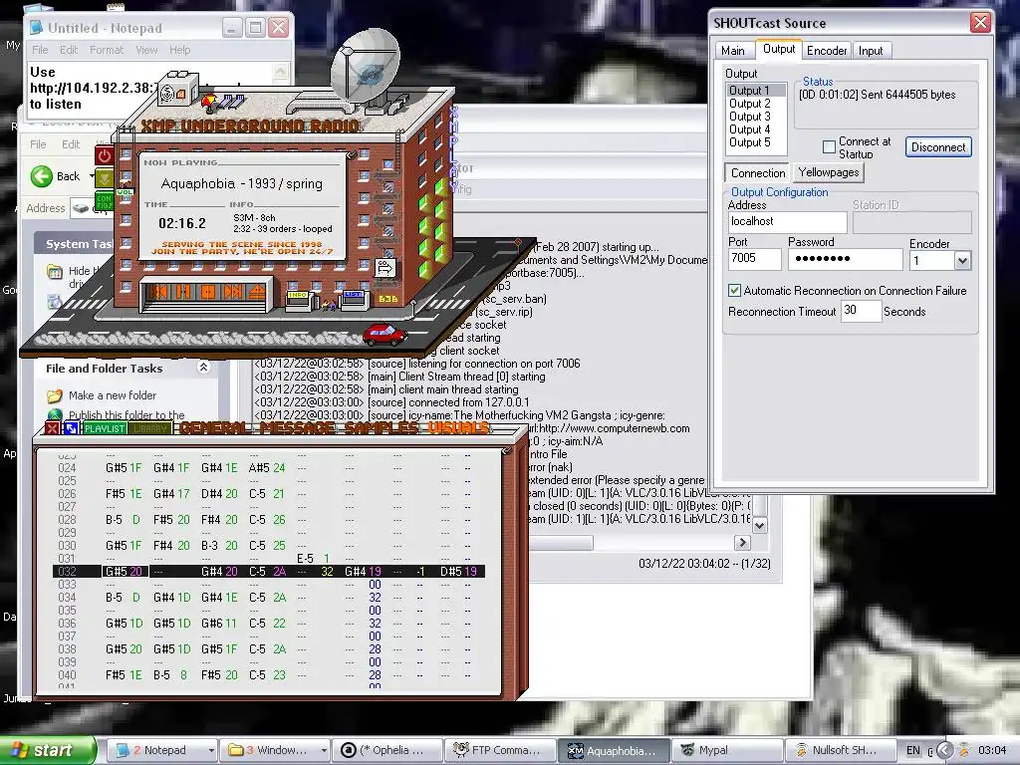Switch to Ophelia taskbar item

(x=387, y=750)
